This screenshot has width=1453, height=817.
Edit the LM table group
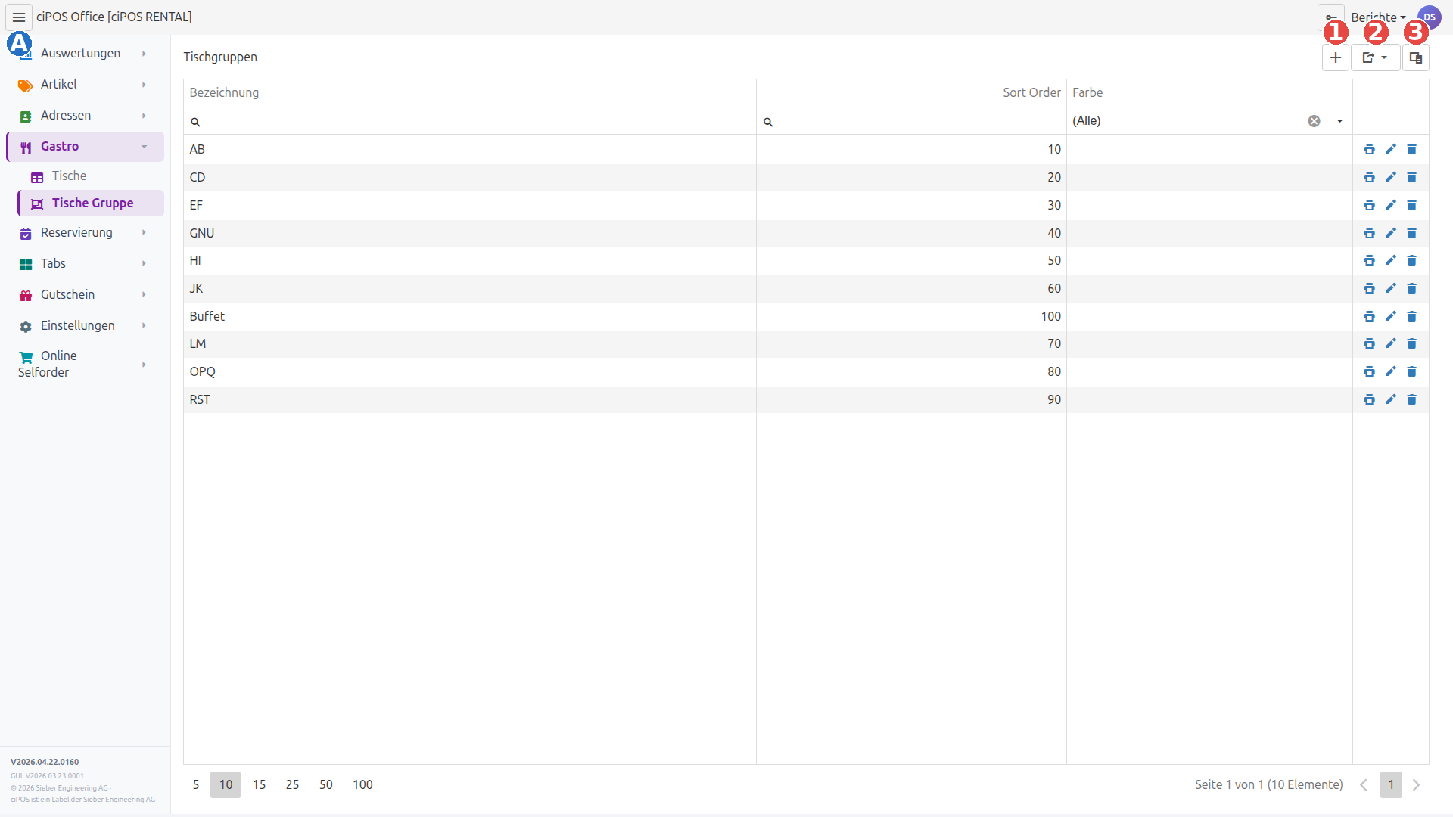pos(1390,343)
